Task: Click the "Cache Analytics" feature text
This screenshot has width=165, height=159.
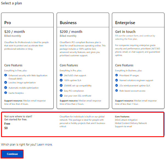Action: pos(16,93)
